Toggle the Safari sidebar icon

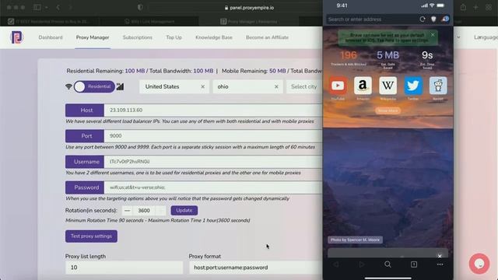(x=37, y=7)
